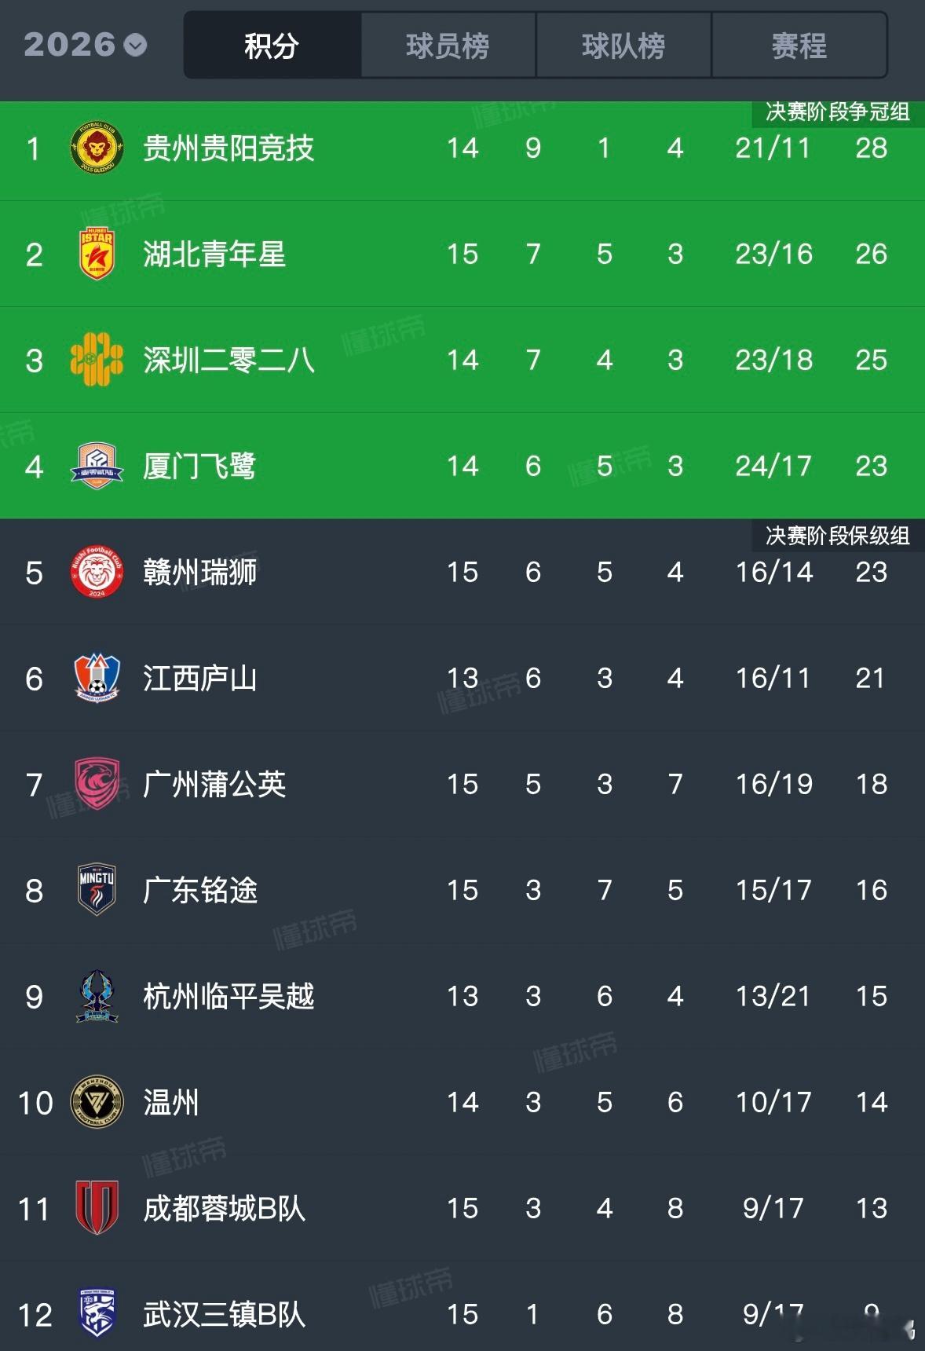
Task: Open the 成都蓉城B队 team name
Action: pyautogui.click(x=225, y=1208)
